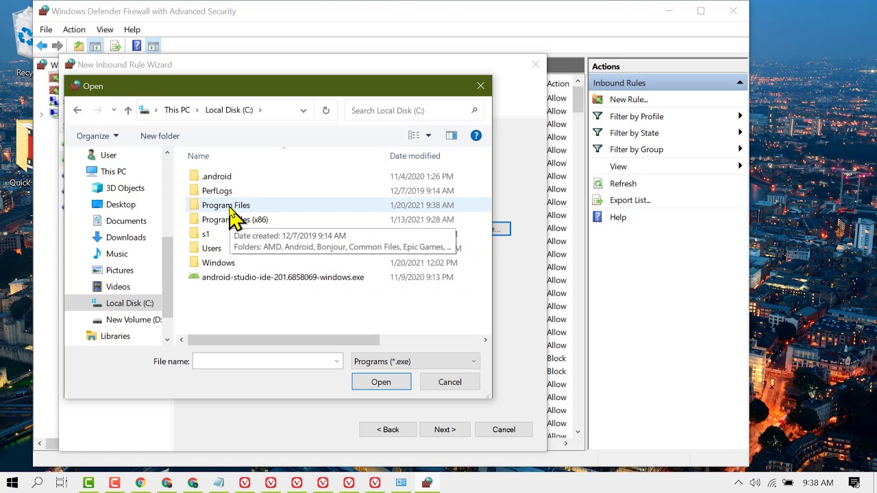Refresh the Local Disk (C:) folder view
Viewport: 877px width, 493px height.
pos(325,110)
